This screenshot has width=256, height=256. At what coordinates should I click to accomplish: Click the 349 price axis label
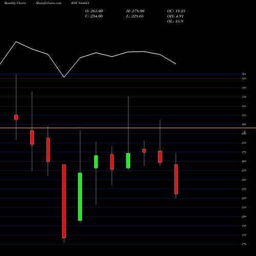tap(244, 88)
